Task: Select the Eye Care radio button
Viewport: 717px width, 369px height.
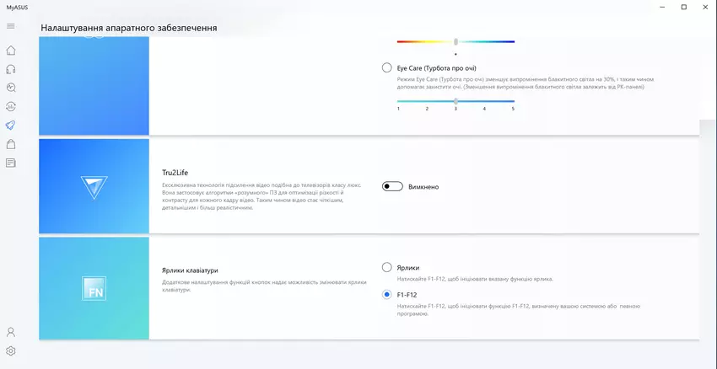Action: tap(387, 67)
